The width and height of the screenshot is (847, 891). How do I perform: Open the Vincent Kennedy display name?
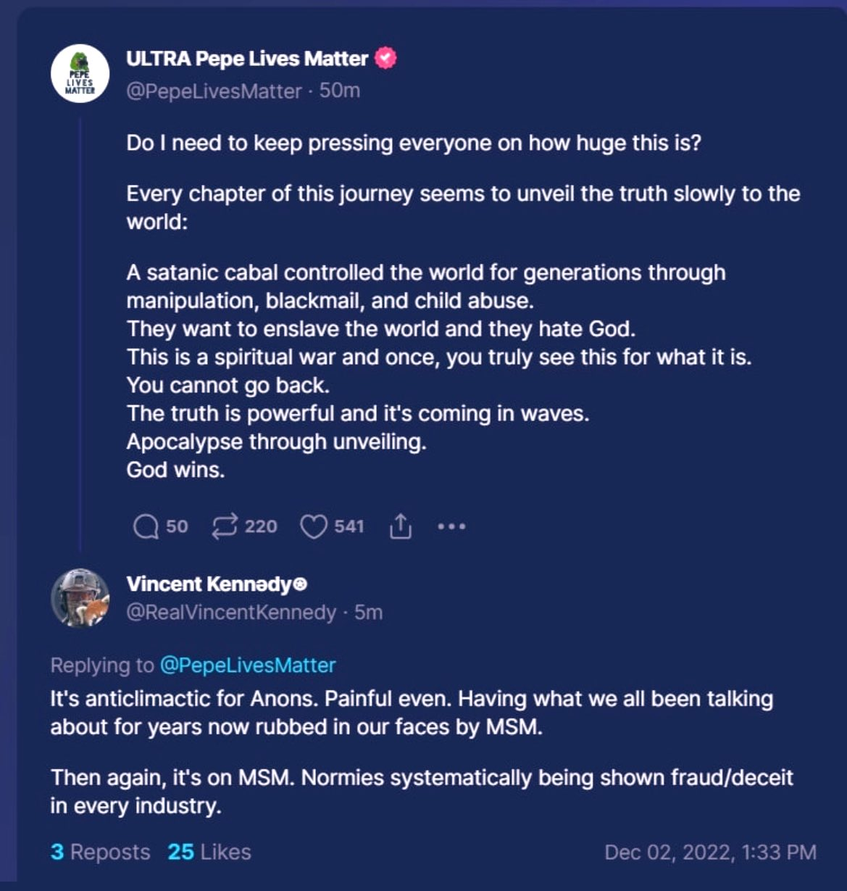click(x=209, y=584)
